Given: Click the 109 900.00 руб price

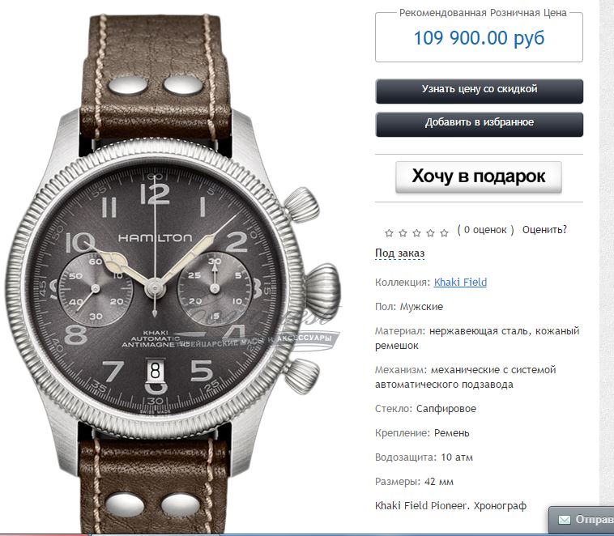Looking at the screenshot, I should [x=479, y=38].
